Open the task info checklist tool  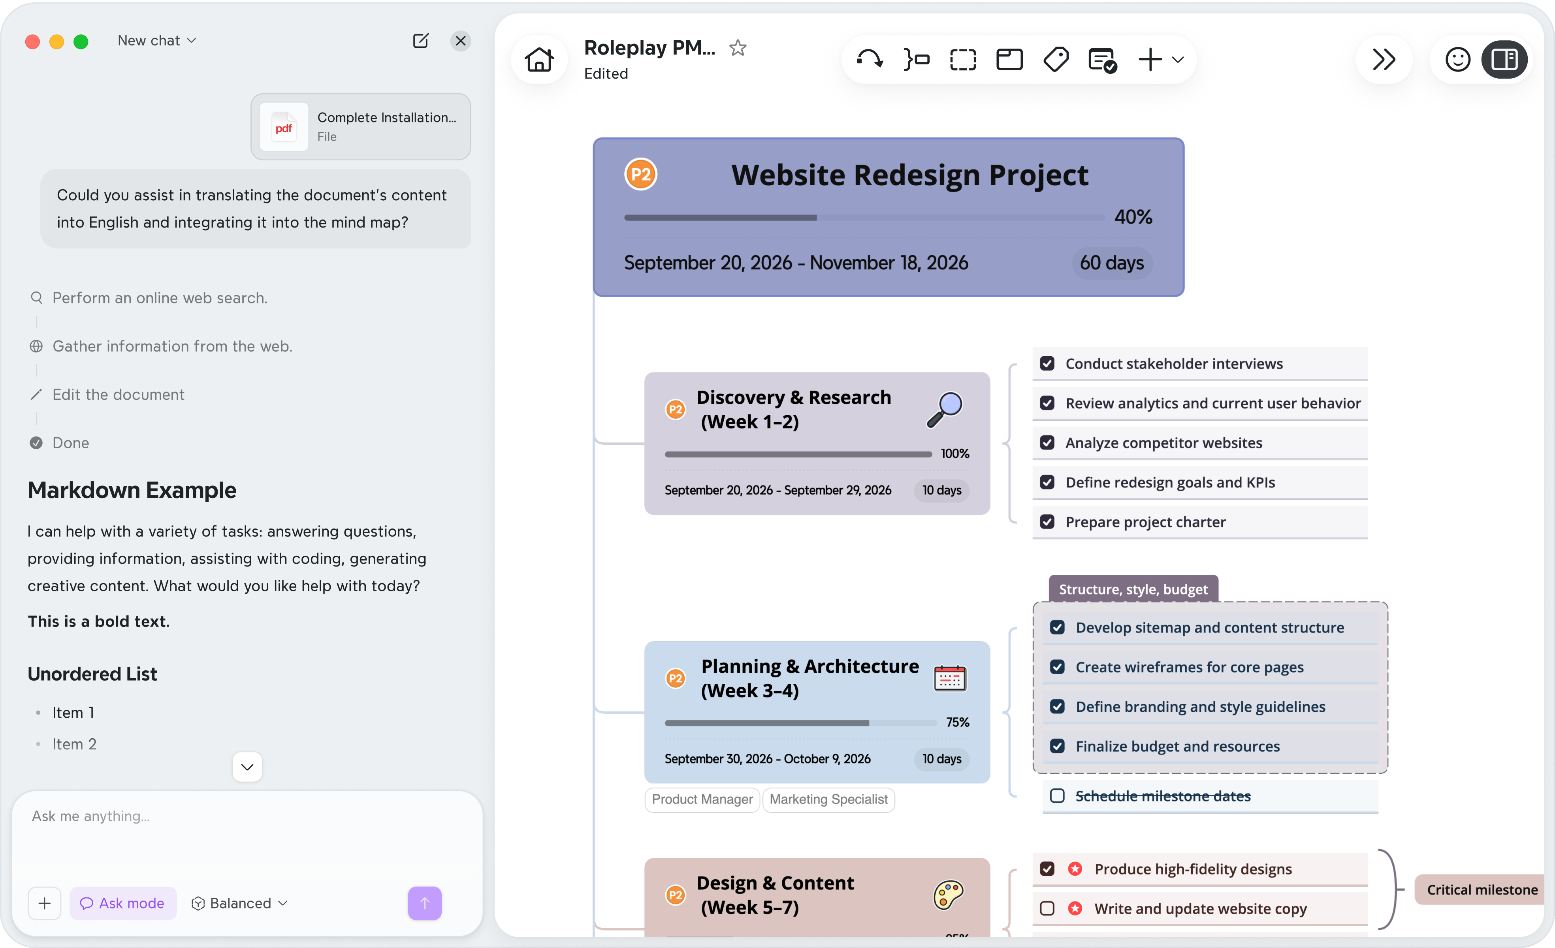point(1103,60)
